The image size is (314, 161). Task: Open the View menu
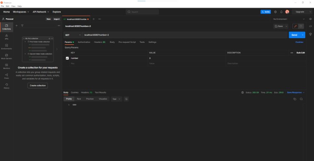pyautogui.click(x=13, y=6)
